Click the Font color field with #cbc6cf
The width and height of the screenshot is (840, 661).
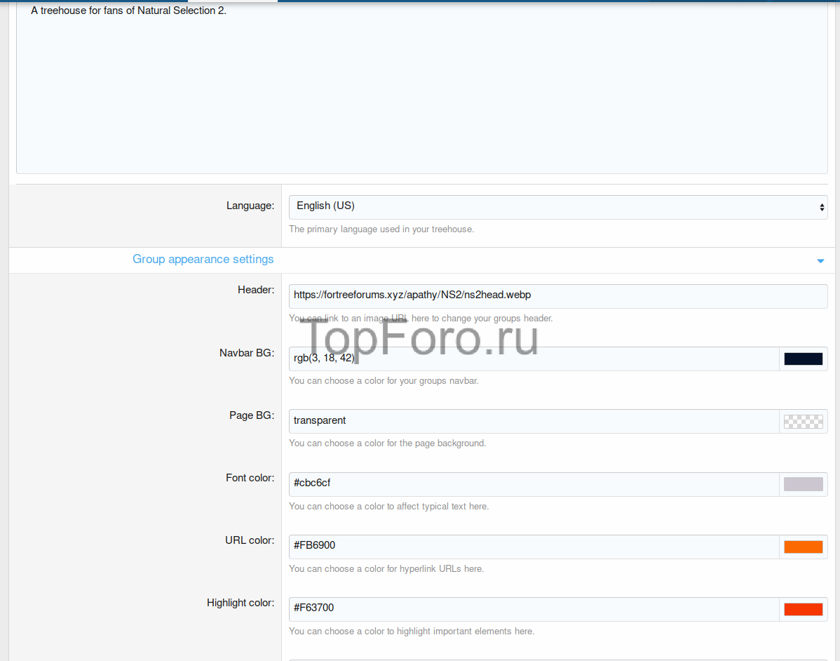[x=533, y=483]
